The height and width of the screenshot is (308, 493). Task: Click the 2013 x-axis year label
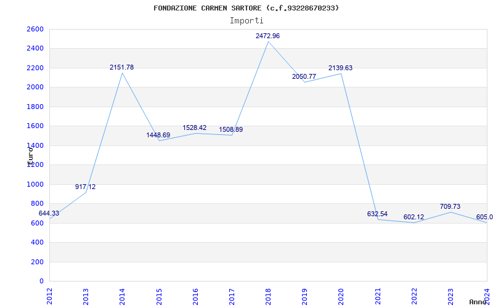(x=86, y=296)
